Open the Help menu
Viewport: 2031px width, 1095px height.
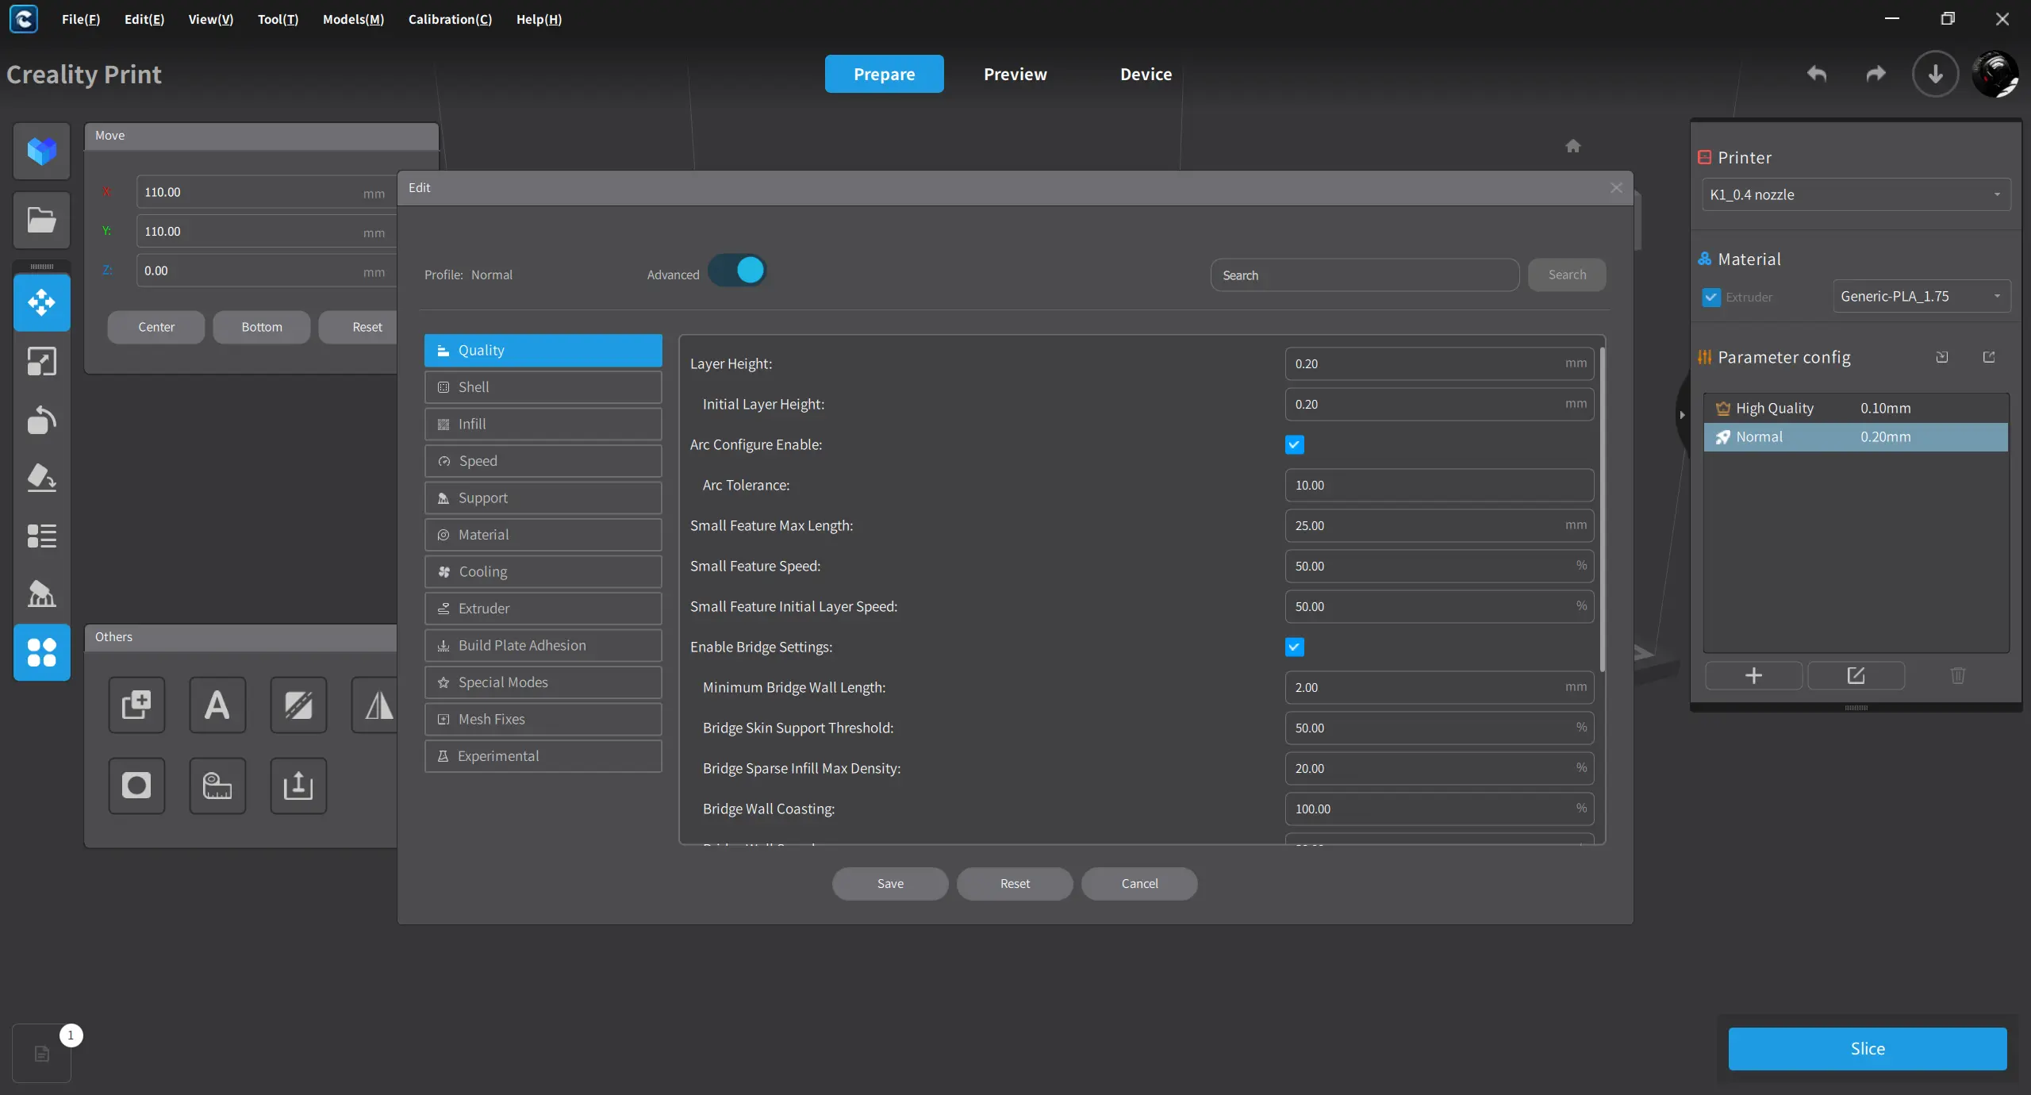point(539,19)
